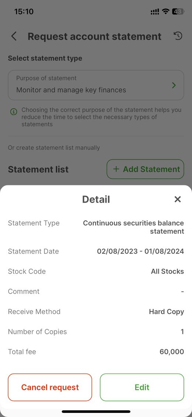
Task: Tap the back arrow icon
Action: pos(14,36)
